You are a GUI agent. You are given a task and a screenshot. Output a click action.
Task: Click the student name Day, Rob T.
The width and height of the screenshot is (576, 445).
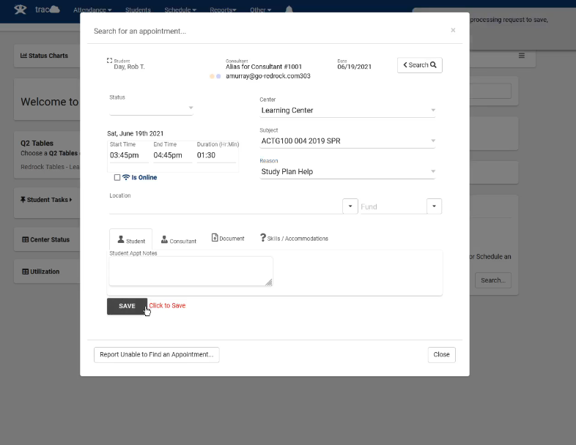click(x=129, y=67)
